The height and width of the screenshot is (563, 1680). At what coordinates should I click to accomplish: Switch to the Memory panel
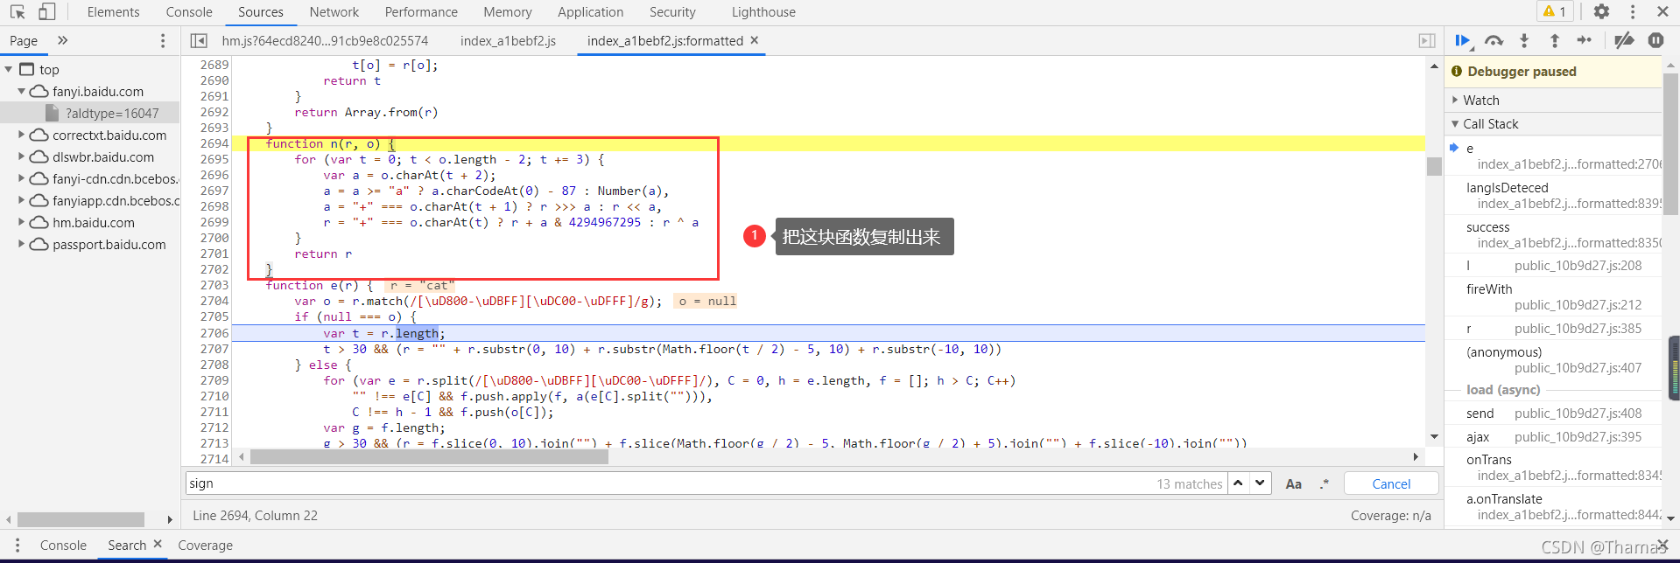point(508,12)
